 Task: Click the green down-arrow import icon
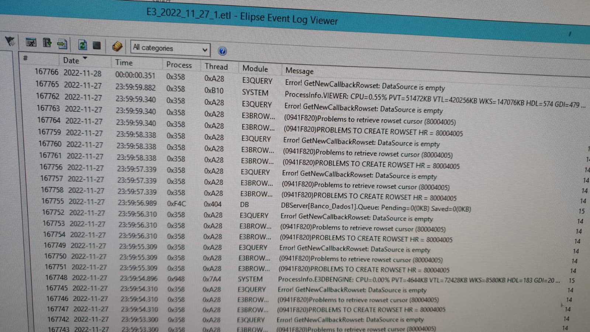[47, 43]
